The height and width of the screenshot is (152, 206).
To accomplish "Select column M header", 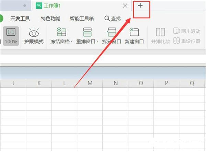I will [90, 83].
